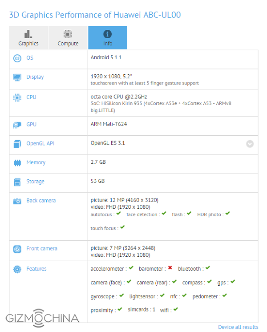Click the HDR photo check mark
This screenshot has height=332, width=267.
227,213
